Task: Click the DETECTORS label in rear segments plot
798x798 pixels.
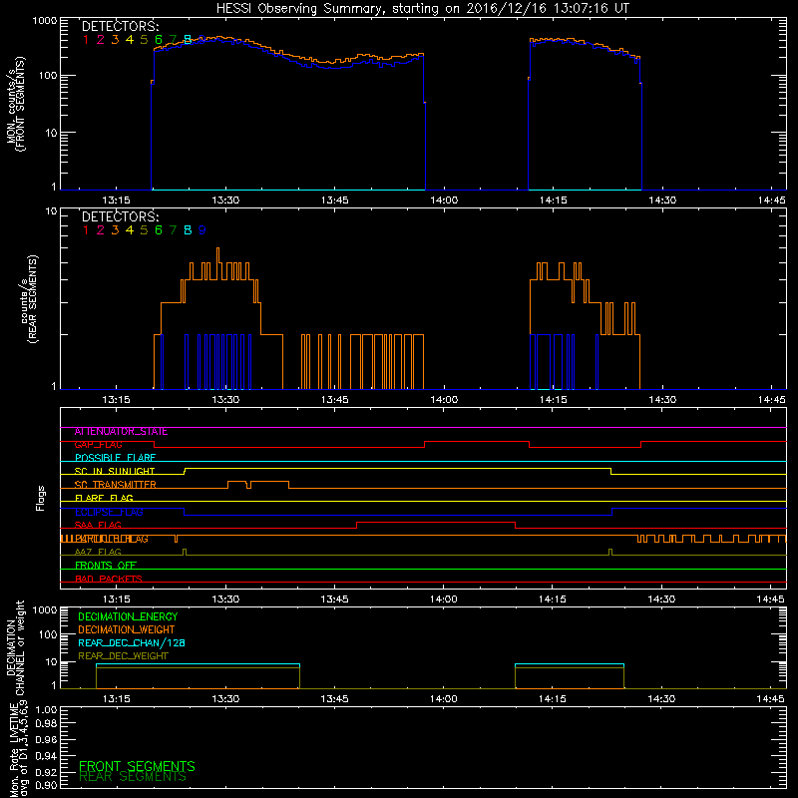Action: (120, 216)
